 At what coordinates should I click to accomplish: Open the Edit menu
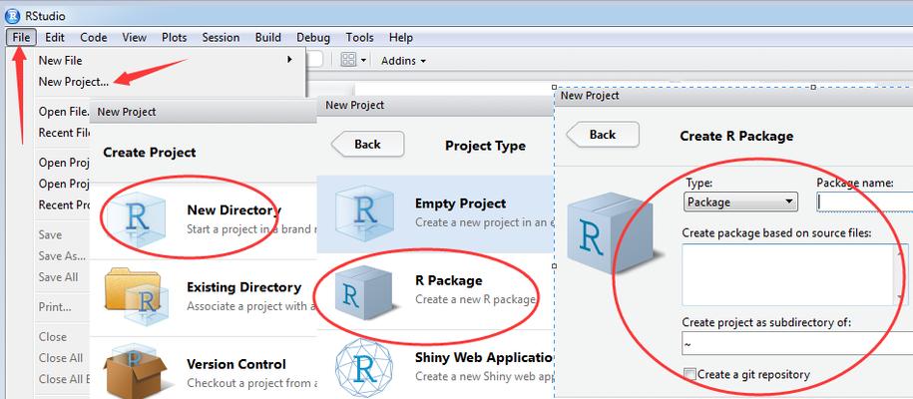pos(55,37)
